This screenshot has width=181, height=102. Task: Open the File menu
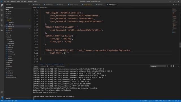[x=5, y=1]
